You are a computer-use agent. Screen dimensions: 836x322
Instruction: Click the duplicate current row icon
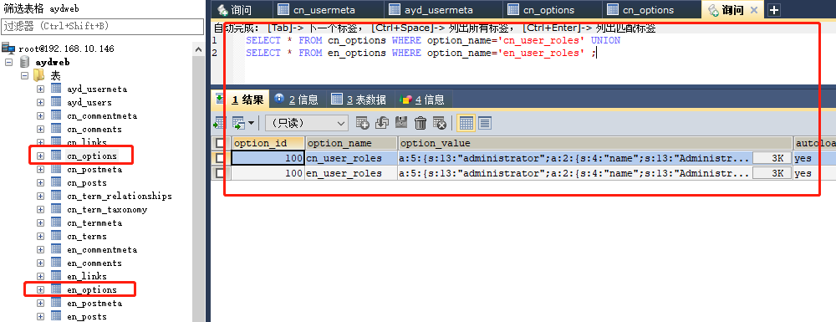(x=382, y=123)
